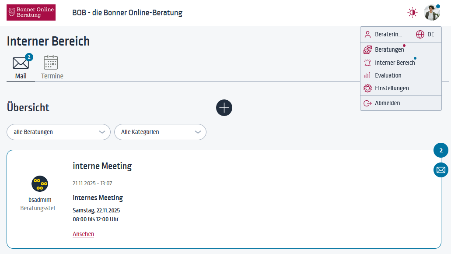Expand the alle Beratungen dropdown
Screen dimensions: 451x254
[58, 132]
